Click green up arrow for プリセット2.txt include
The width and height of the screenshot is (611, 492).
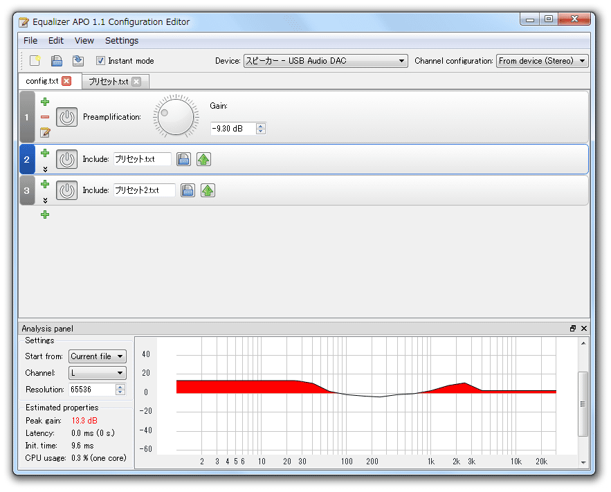pyautogui.click(x=208, y=190)
